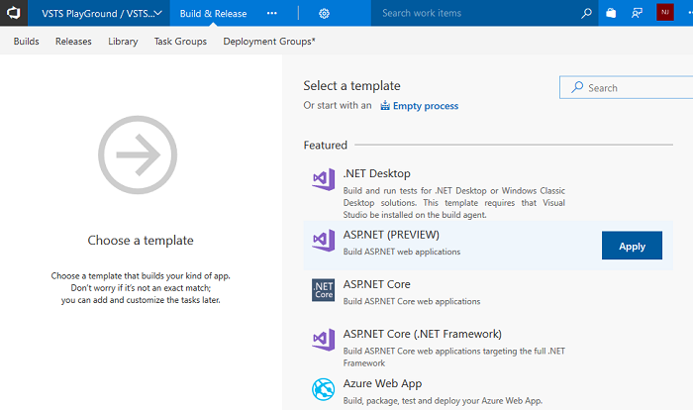Switch to the Deployment Groups tab

tap(268, 42)
